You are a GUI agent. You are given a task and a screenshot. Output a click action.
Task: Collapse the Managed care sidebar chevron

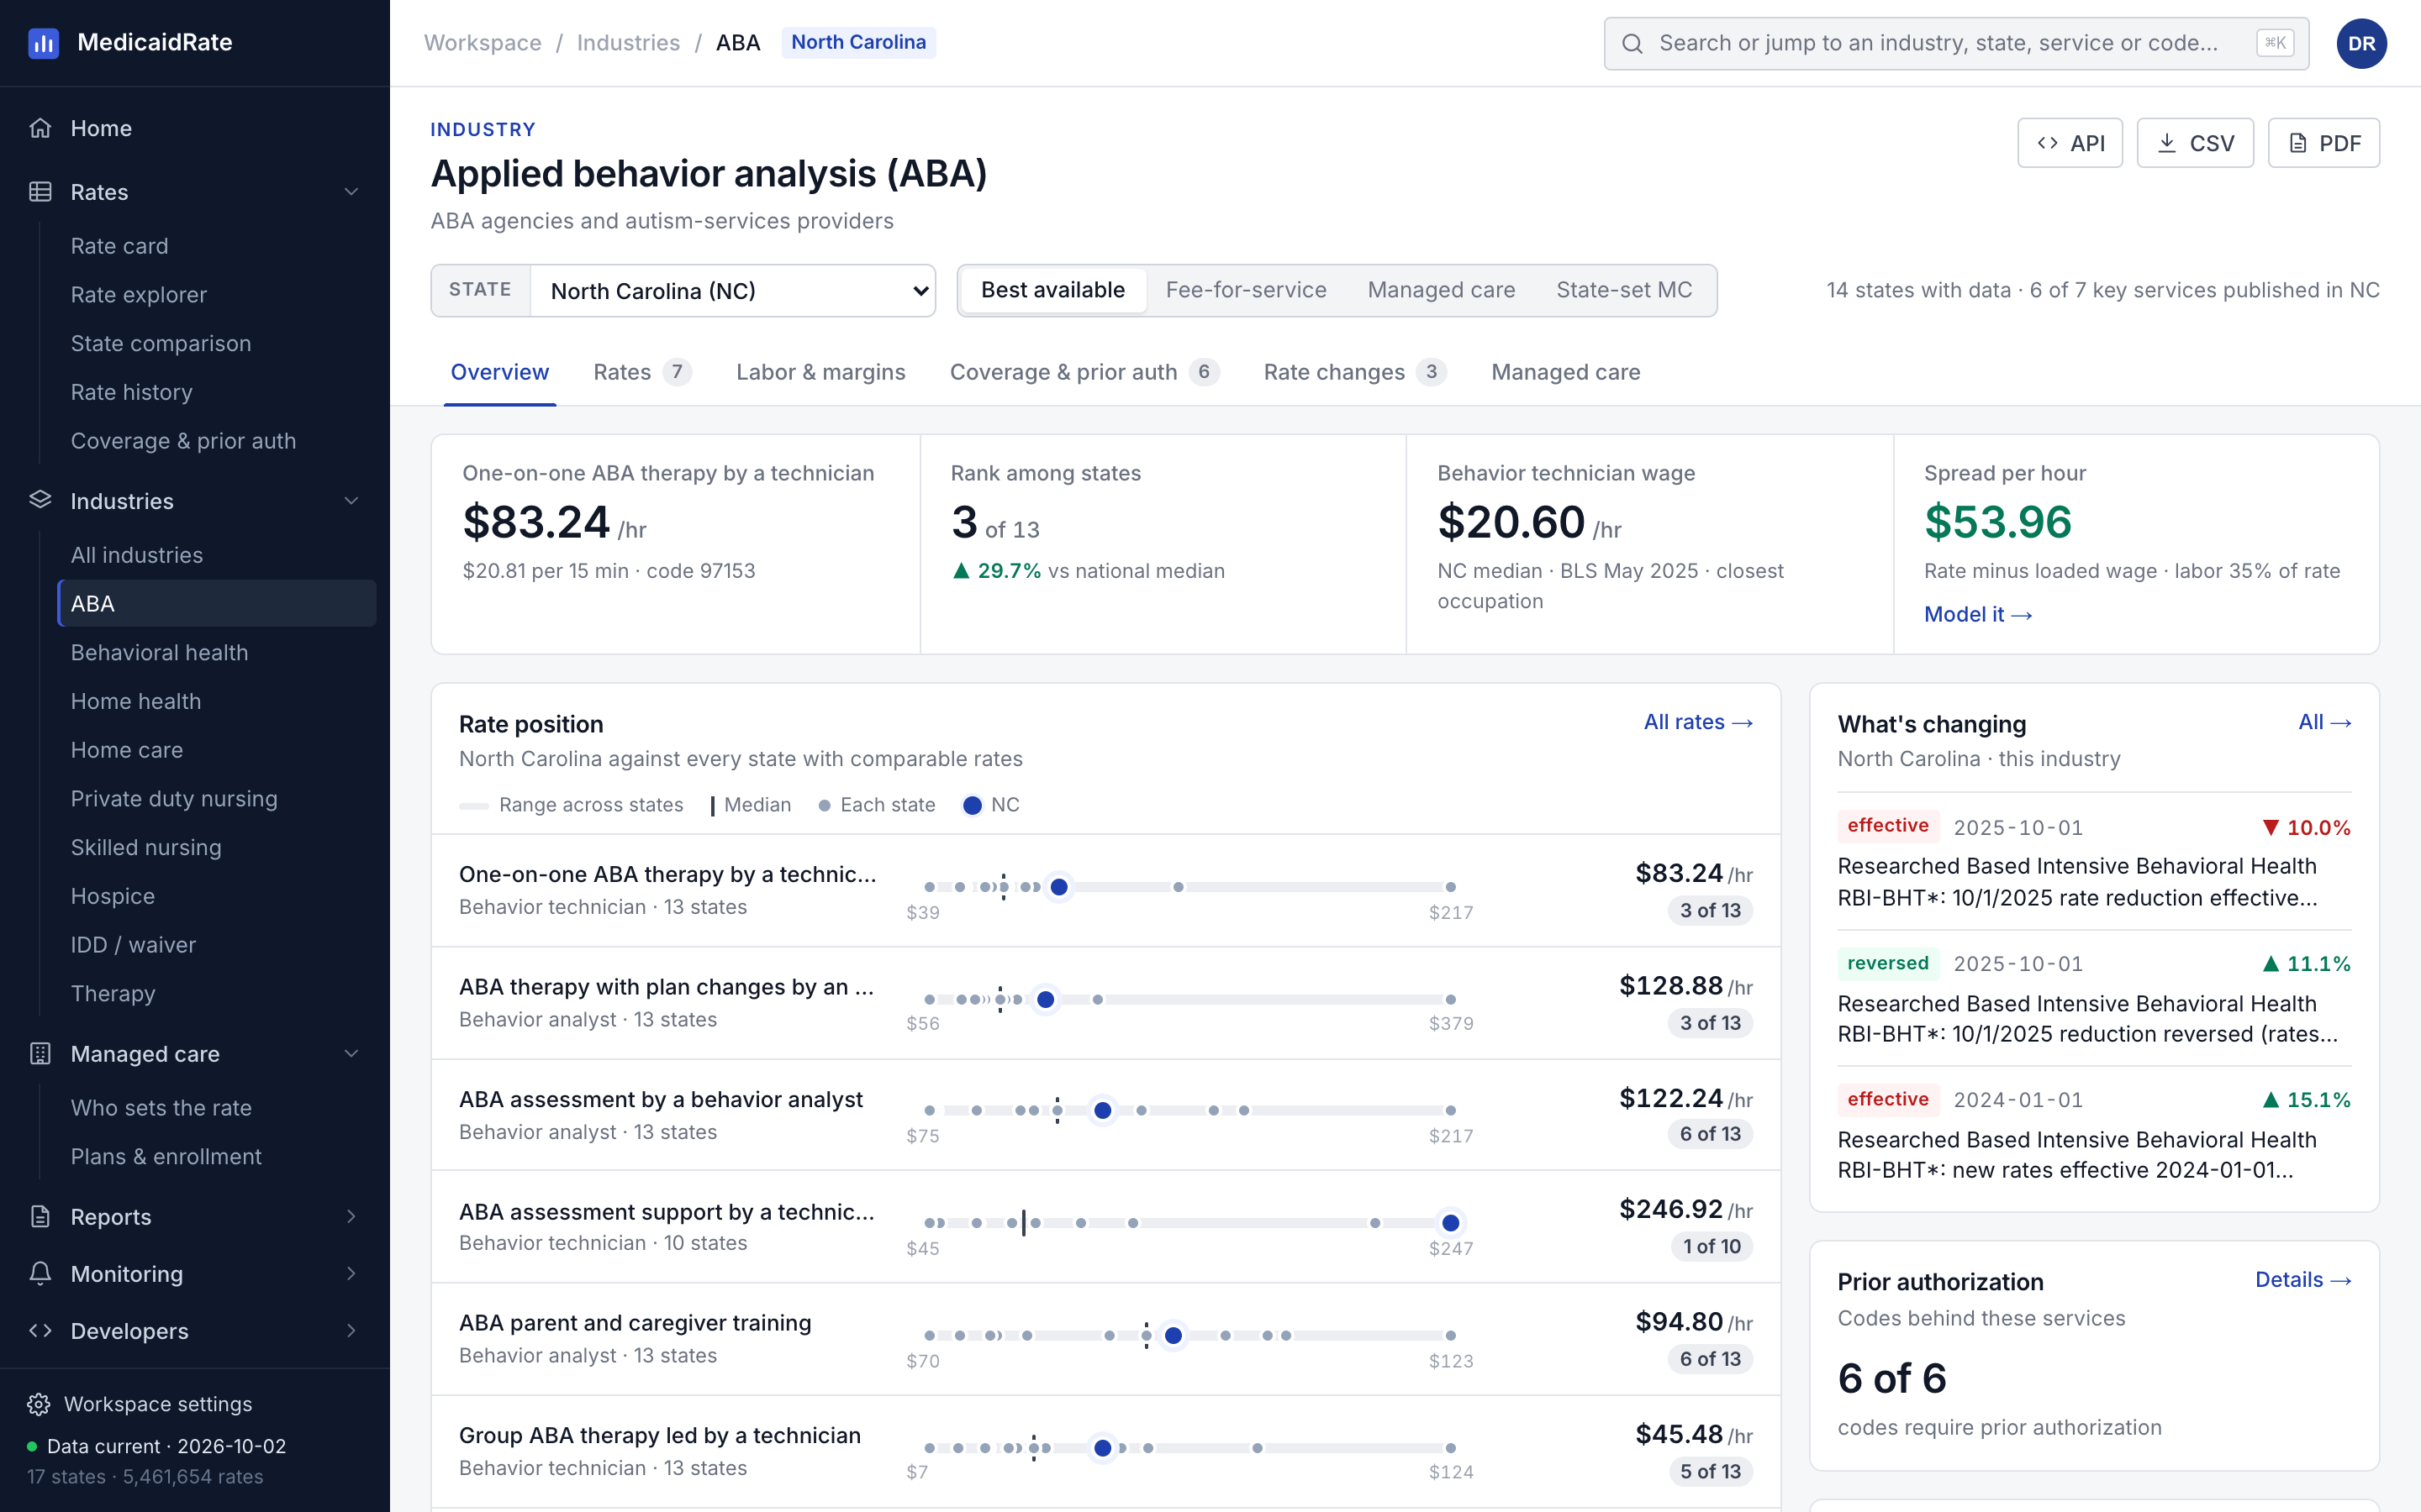click(x=351, y=1053)
